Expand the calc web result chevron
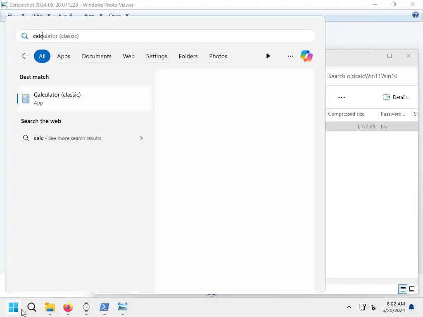The height and width of the screenshot is (317, 423). point(141,138)
